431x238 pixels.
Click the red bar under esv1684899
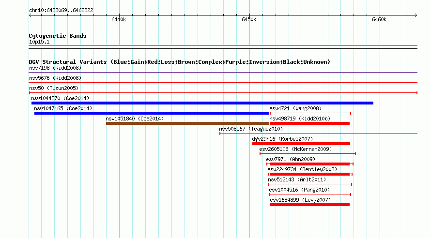pyautogui.click(x=310, y=205)
